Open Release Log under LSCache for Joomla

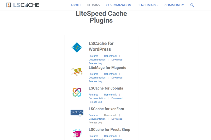[x=95, y=102]
